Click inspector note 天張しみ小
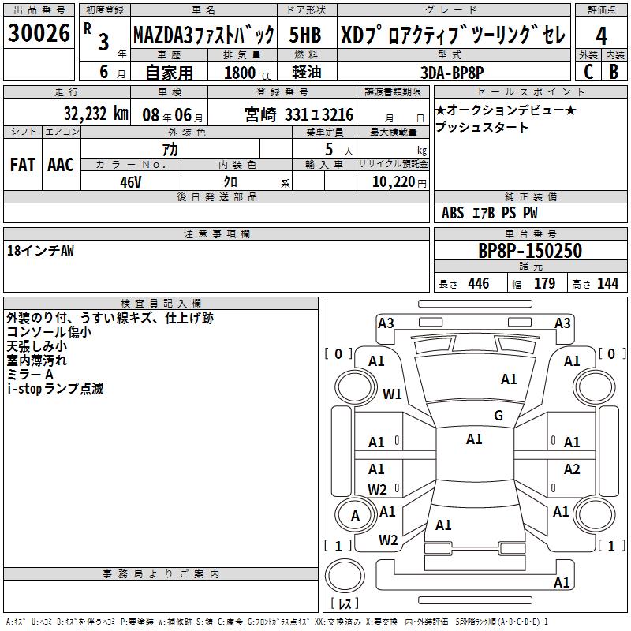 [36, 346]
